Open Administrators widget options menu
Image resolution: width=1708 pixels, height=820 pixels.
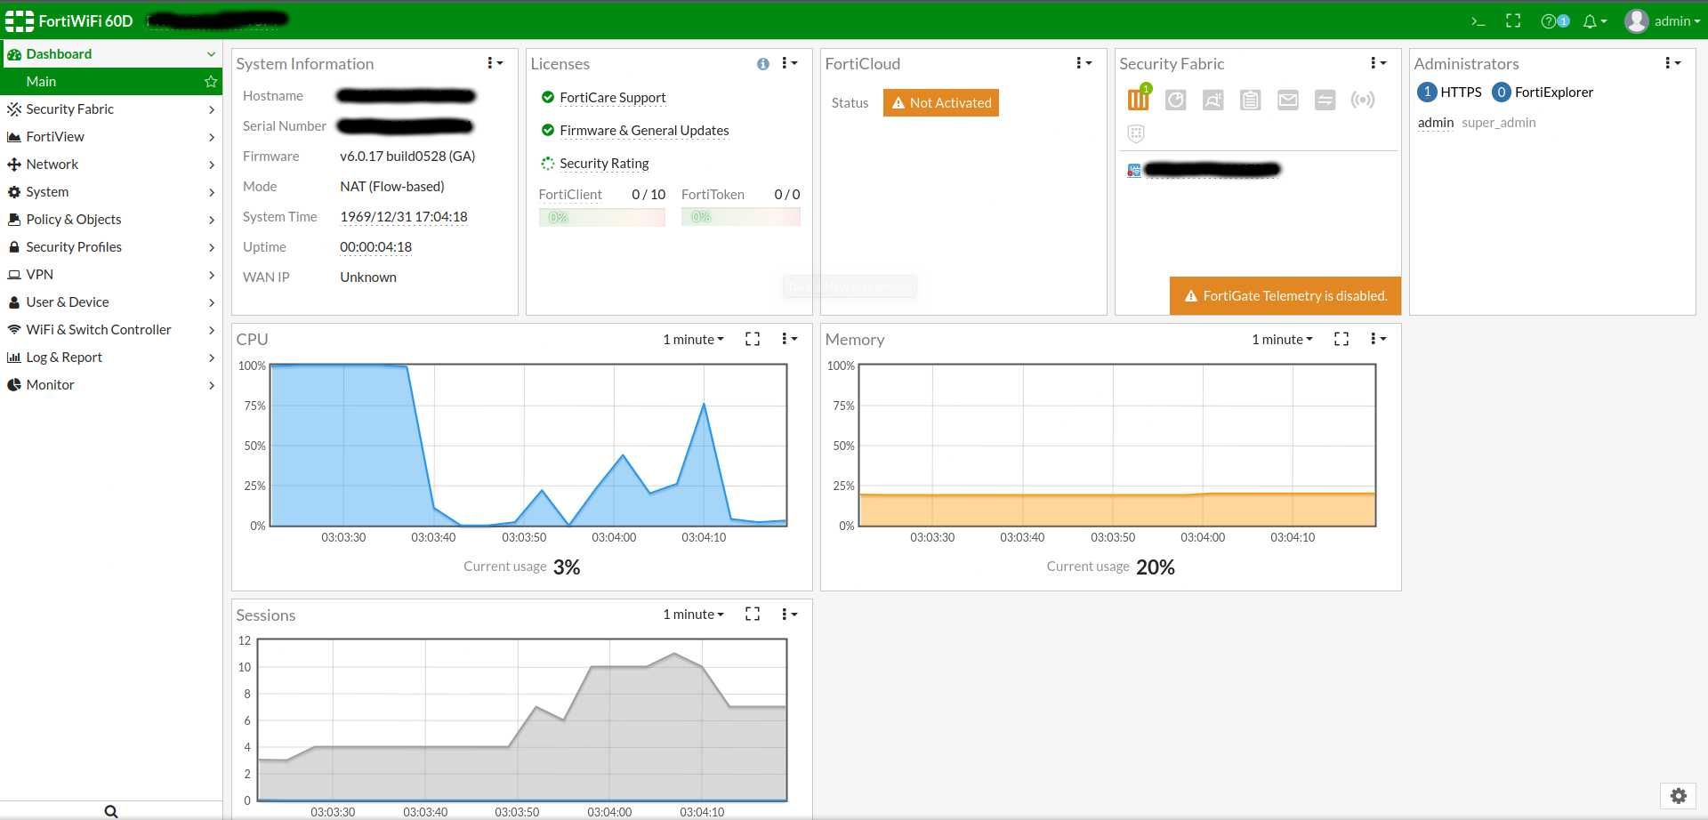[1672, 63]
